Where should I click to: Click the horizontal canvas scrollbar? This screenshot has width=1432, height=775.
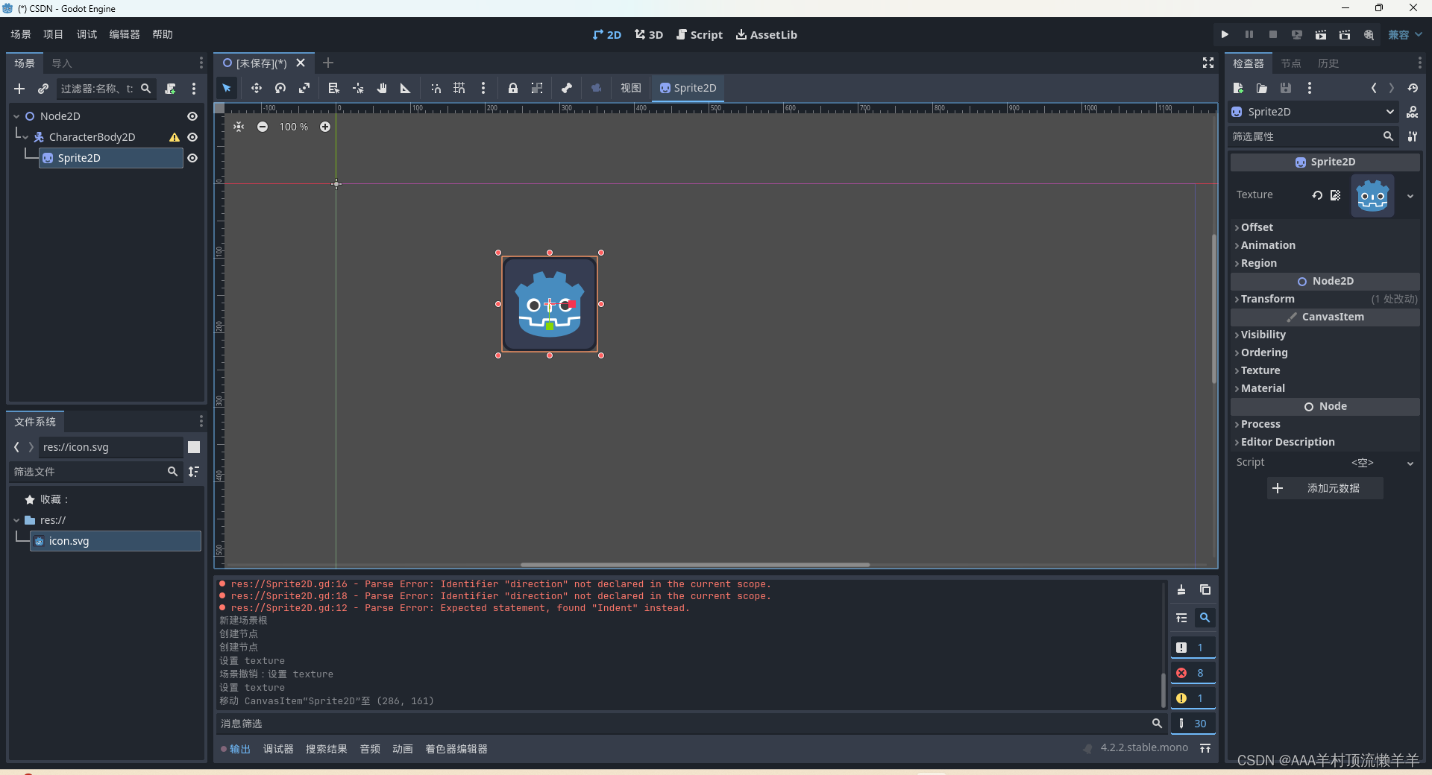click(x=695, y=564)
